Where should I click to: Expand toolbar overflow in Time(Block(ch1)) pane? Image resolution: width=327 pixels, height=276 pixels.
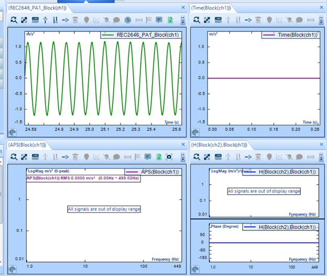click(x=321, y=20)
